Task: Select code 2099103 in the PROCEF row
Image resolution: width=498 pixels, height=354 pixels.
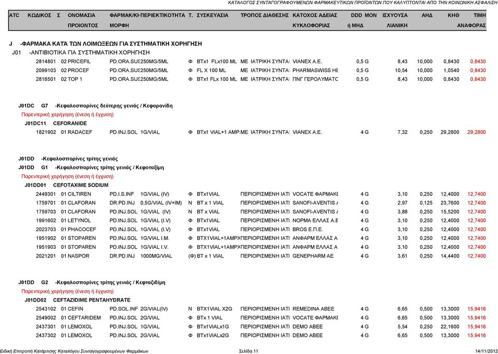Action: point(46,70)
